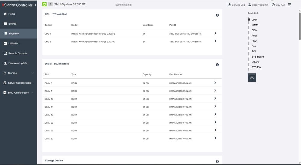Image resolution: width=301 pixels, height=165 pixels.
Task: Expand CPU 2 row details
Action: point(215,41)
